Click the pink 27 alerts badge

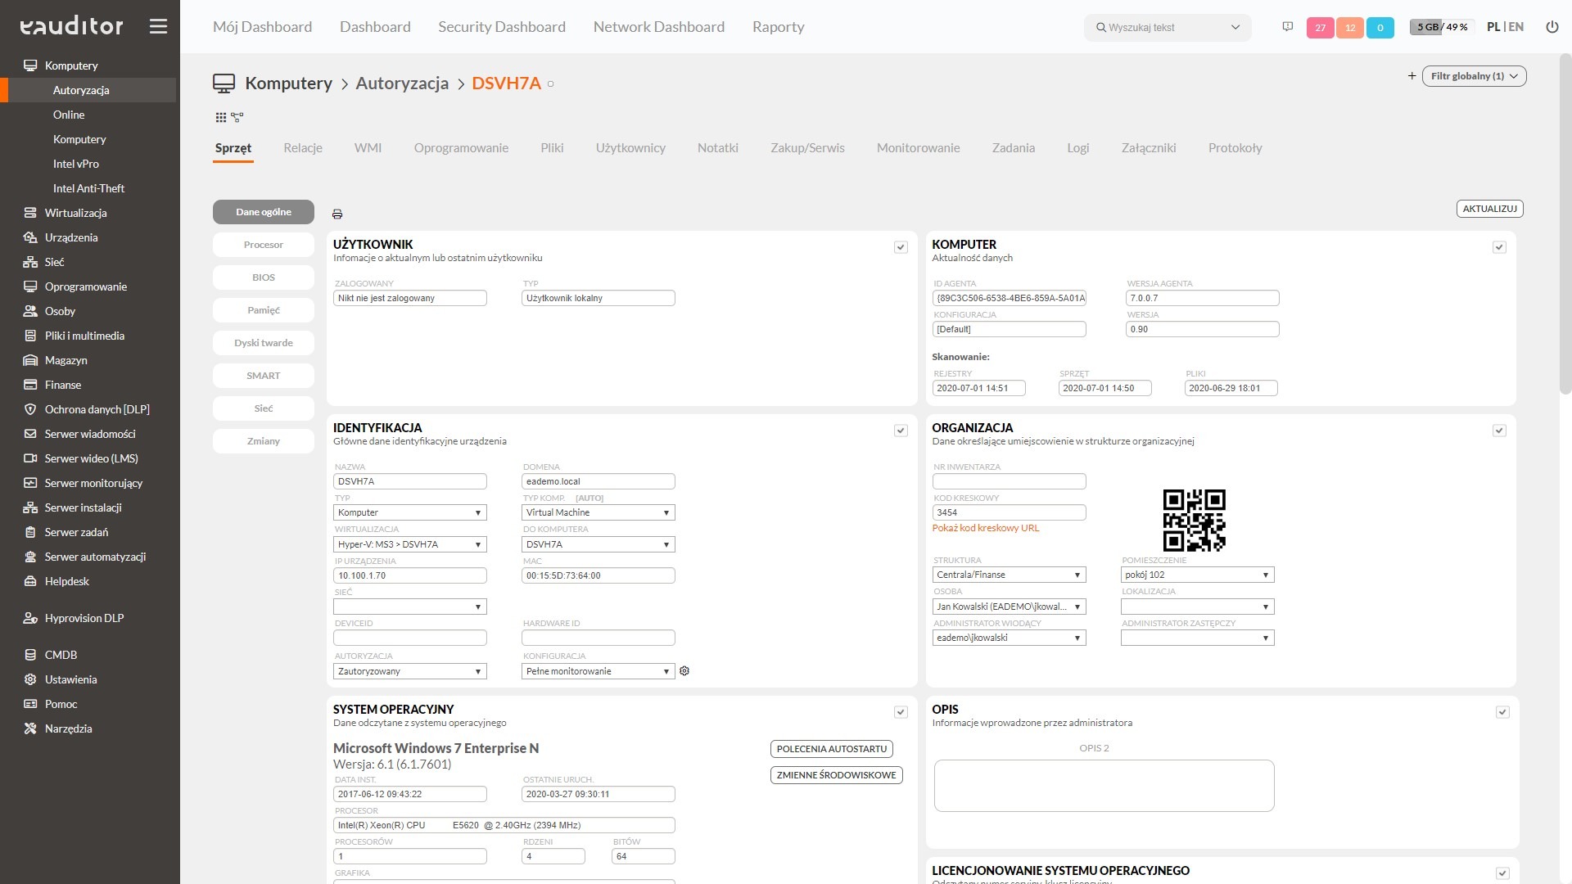[x=1320, y=28]
